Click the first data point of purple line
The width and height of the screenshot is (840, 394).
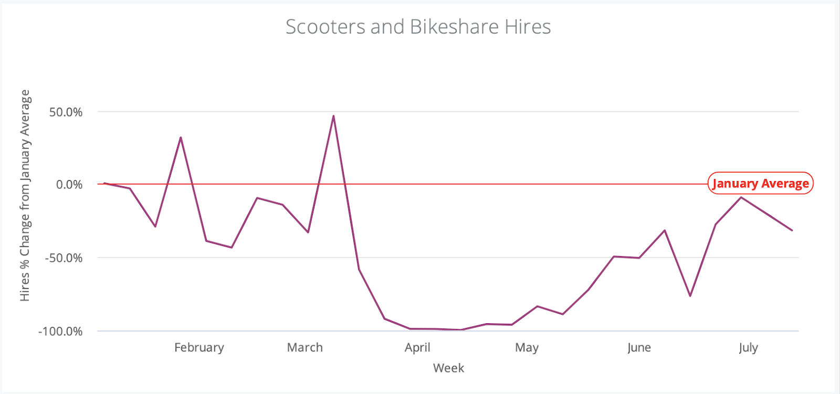coord(104,183)
